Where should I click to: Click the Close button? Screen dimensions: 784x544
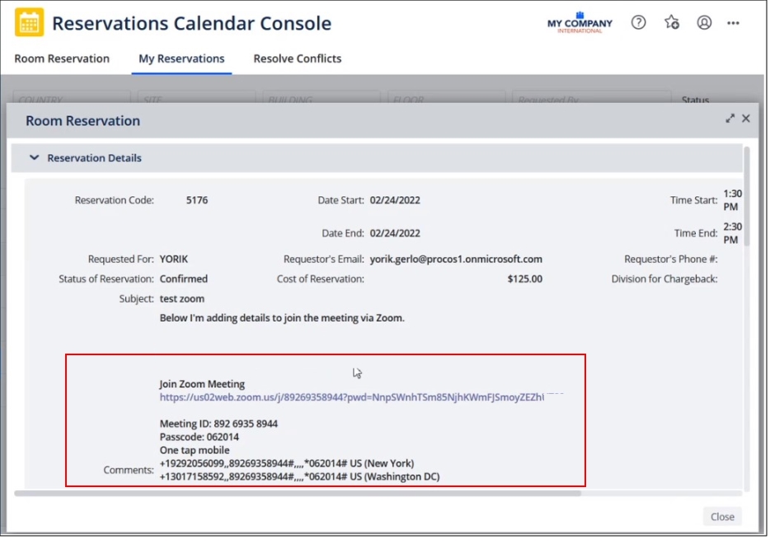(x=722, y=517)
